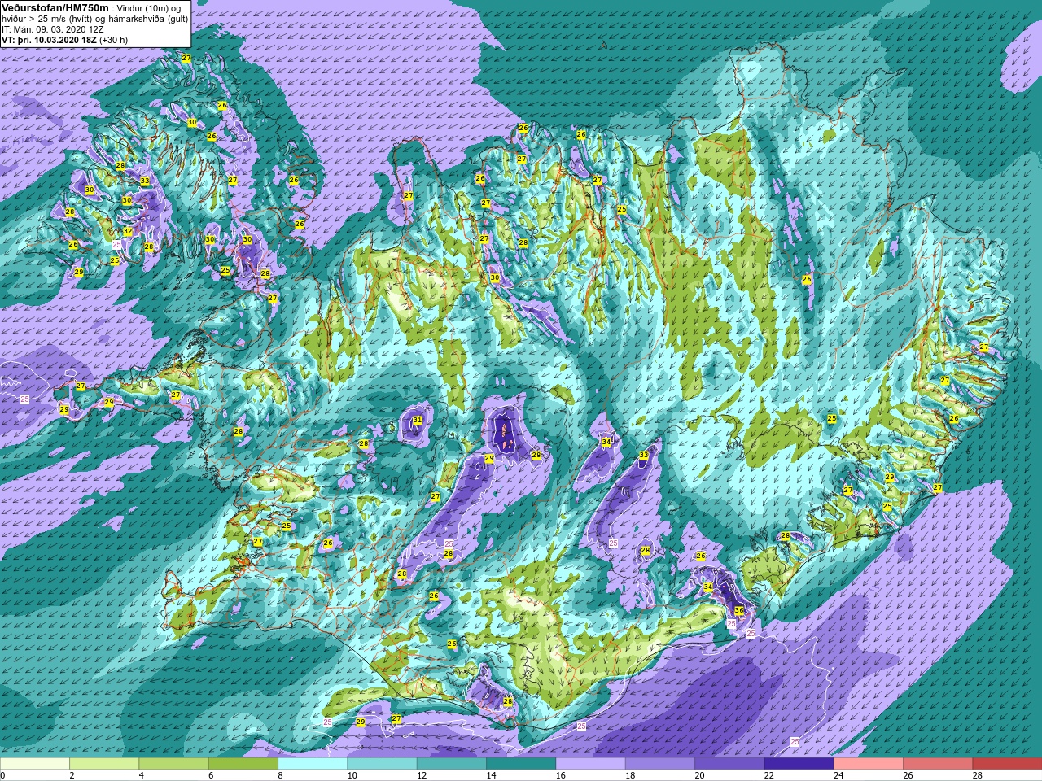
Task: Select the 14–16 dark teal scale swatch
Action: pos(521,764)
